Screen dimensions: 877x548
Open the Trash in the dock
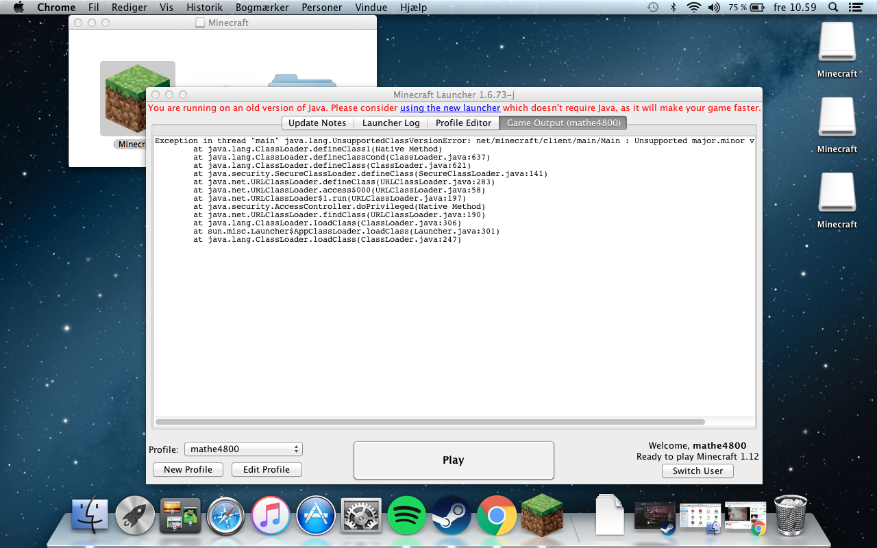(x=791, y=515)
